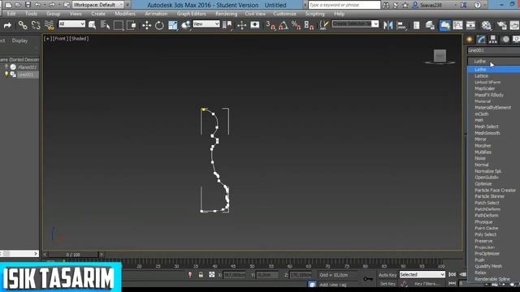Open the Workspace Default dropdown
This screenshot has width=520, height=292.
(x=98, y=5)
